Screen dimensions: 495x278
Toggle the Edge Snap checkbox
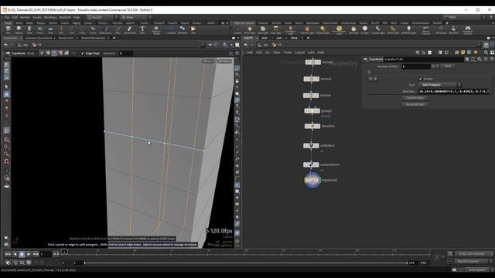pyautogui.click(x=83, y=53)
